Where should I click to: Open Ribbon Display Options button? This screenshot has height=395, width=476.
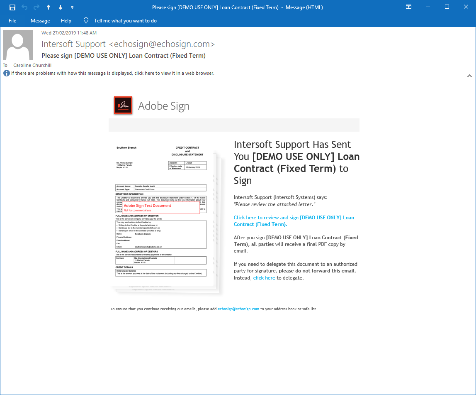point(408,7)
